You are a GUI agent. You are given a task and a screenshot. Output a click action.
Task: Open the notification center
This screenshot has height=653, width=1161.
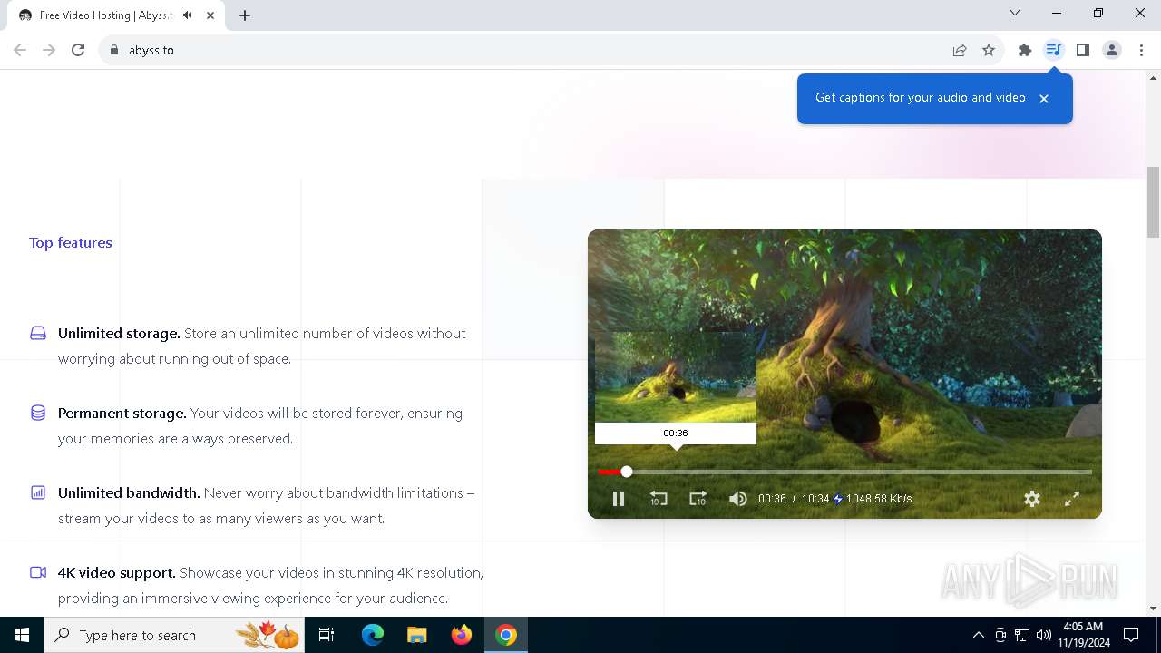pos(1131,635)
